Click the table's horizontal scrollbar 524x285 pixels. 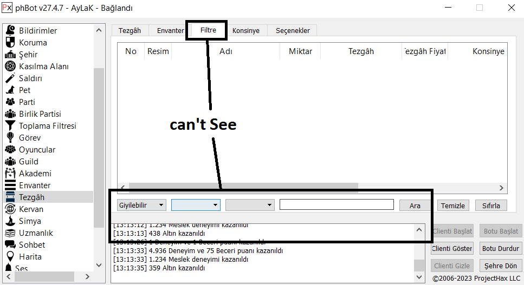point(244,187)
